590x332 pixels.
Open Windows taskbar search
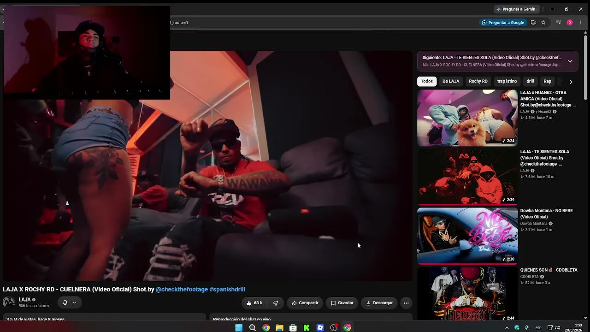pos(253,328)
